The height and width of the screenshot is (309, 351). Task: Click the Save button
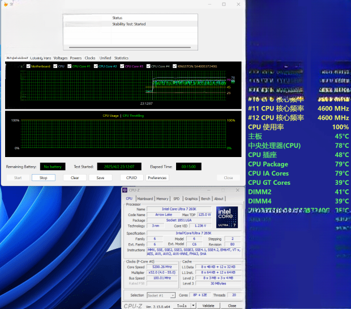click(100, 177)
